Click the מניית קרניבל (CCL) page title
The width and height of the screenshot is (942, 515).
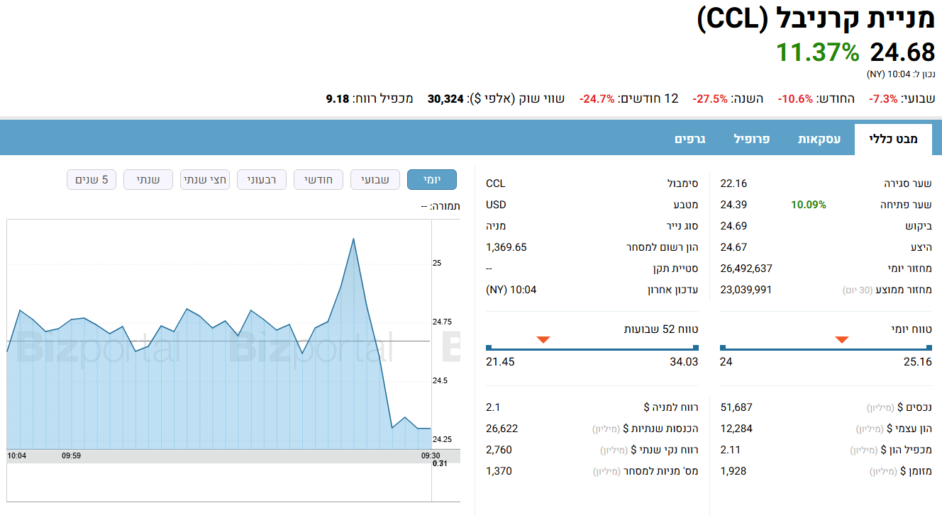816,20
